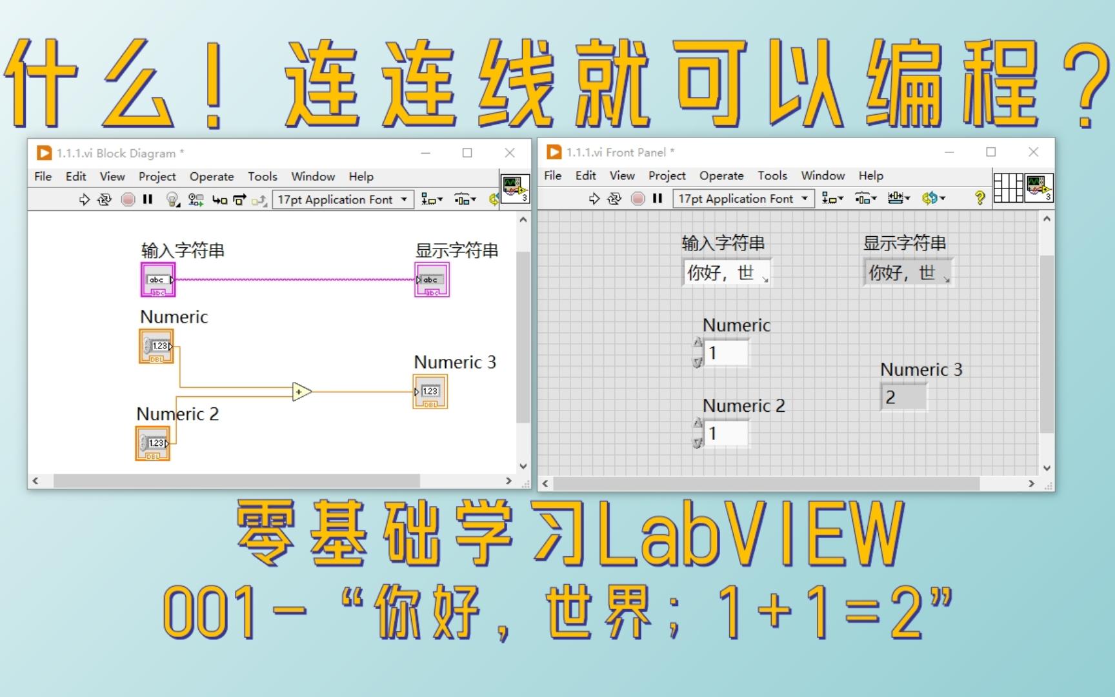Select the 显示字符串 string indicator terminal
The image size is (1115, 697).
(432, 279)
